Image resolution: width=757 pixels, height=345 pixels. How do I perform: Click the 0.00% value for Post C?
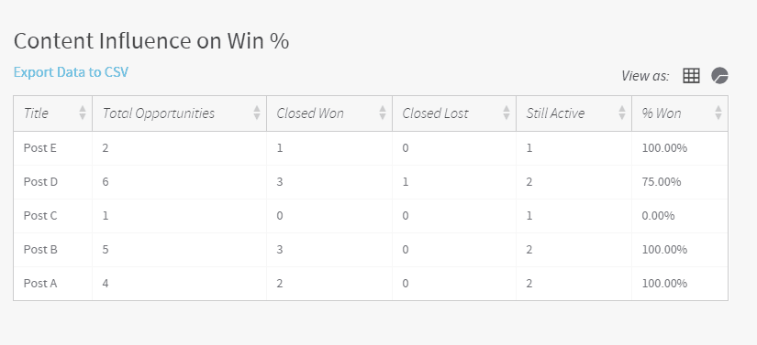tap(658, 216)
